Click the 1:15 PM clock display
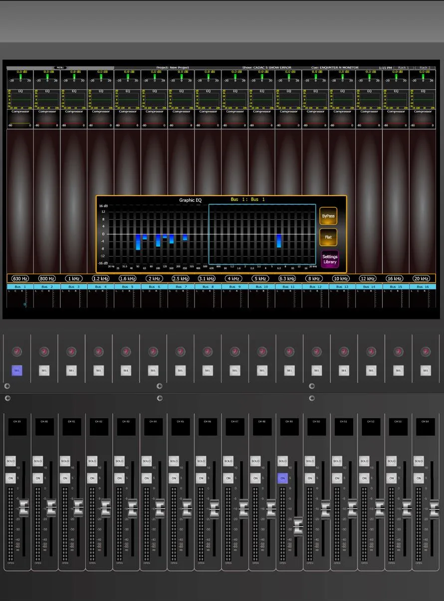The image size is (444, 601). pyautogui.click(x=385, y=67)
